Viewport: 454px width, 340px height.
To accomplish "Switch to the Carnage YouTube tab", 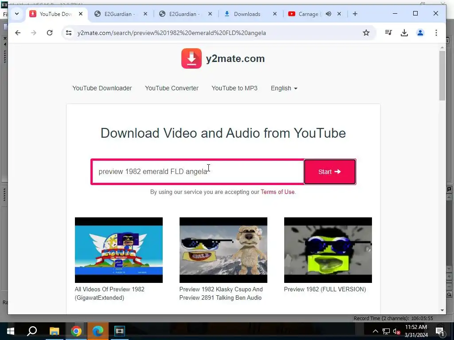I will click(304, 14).
